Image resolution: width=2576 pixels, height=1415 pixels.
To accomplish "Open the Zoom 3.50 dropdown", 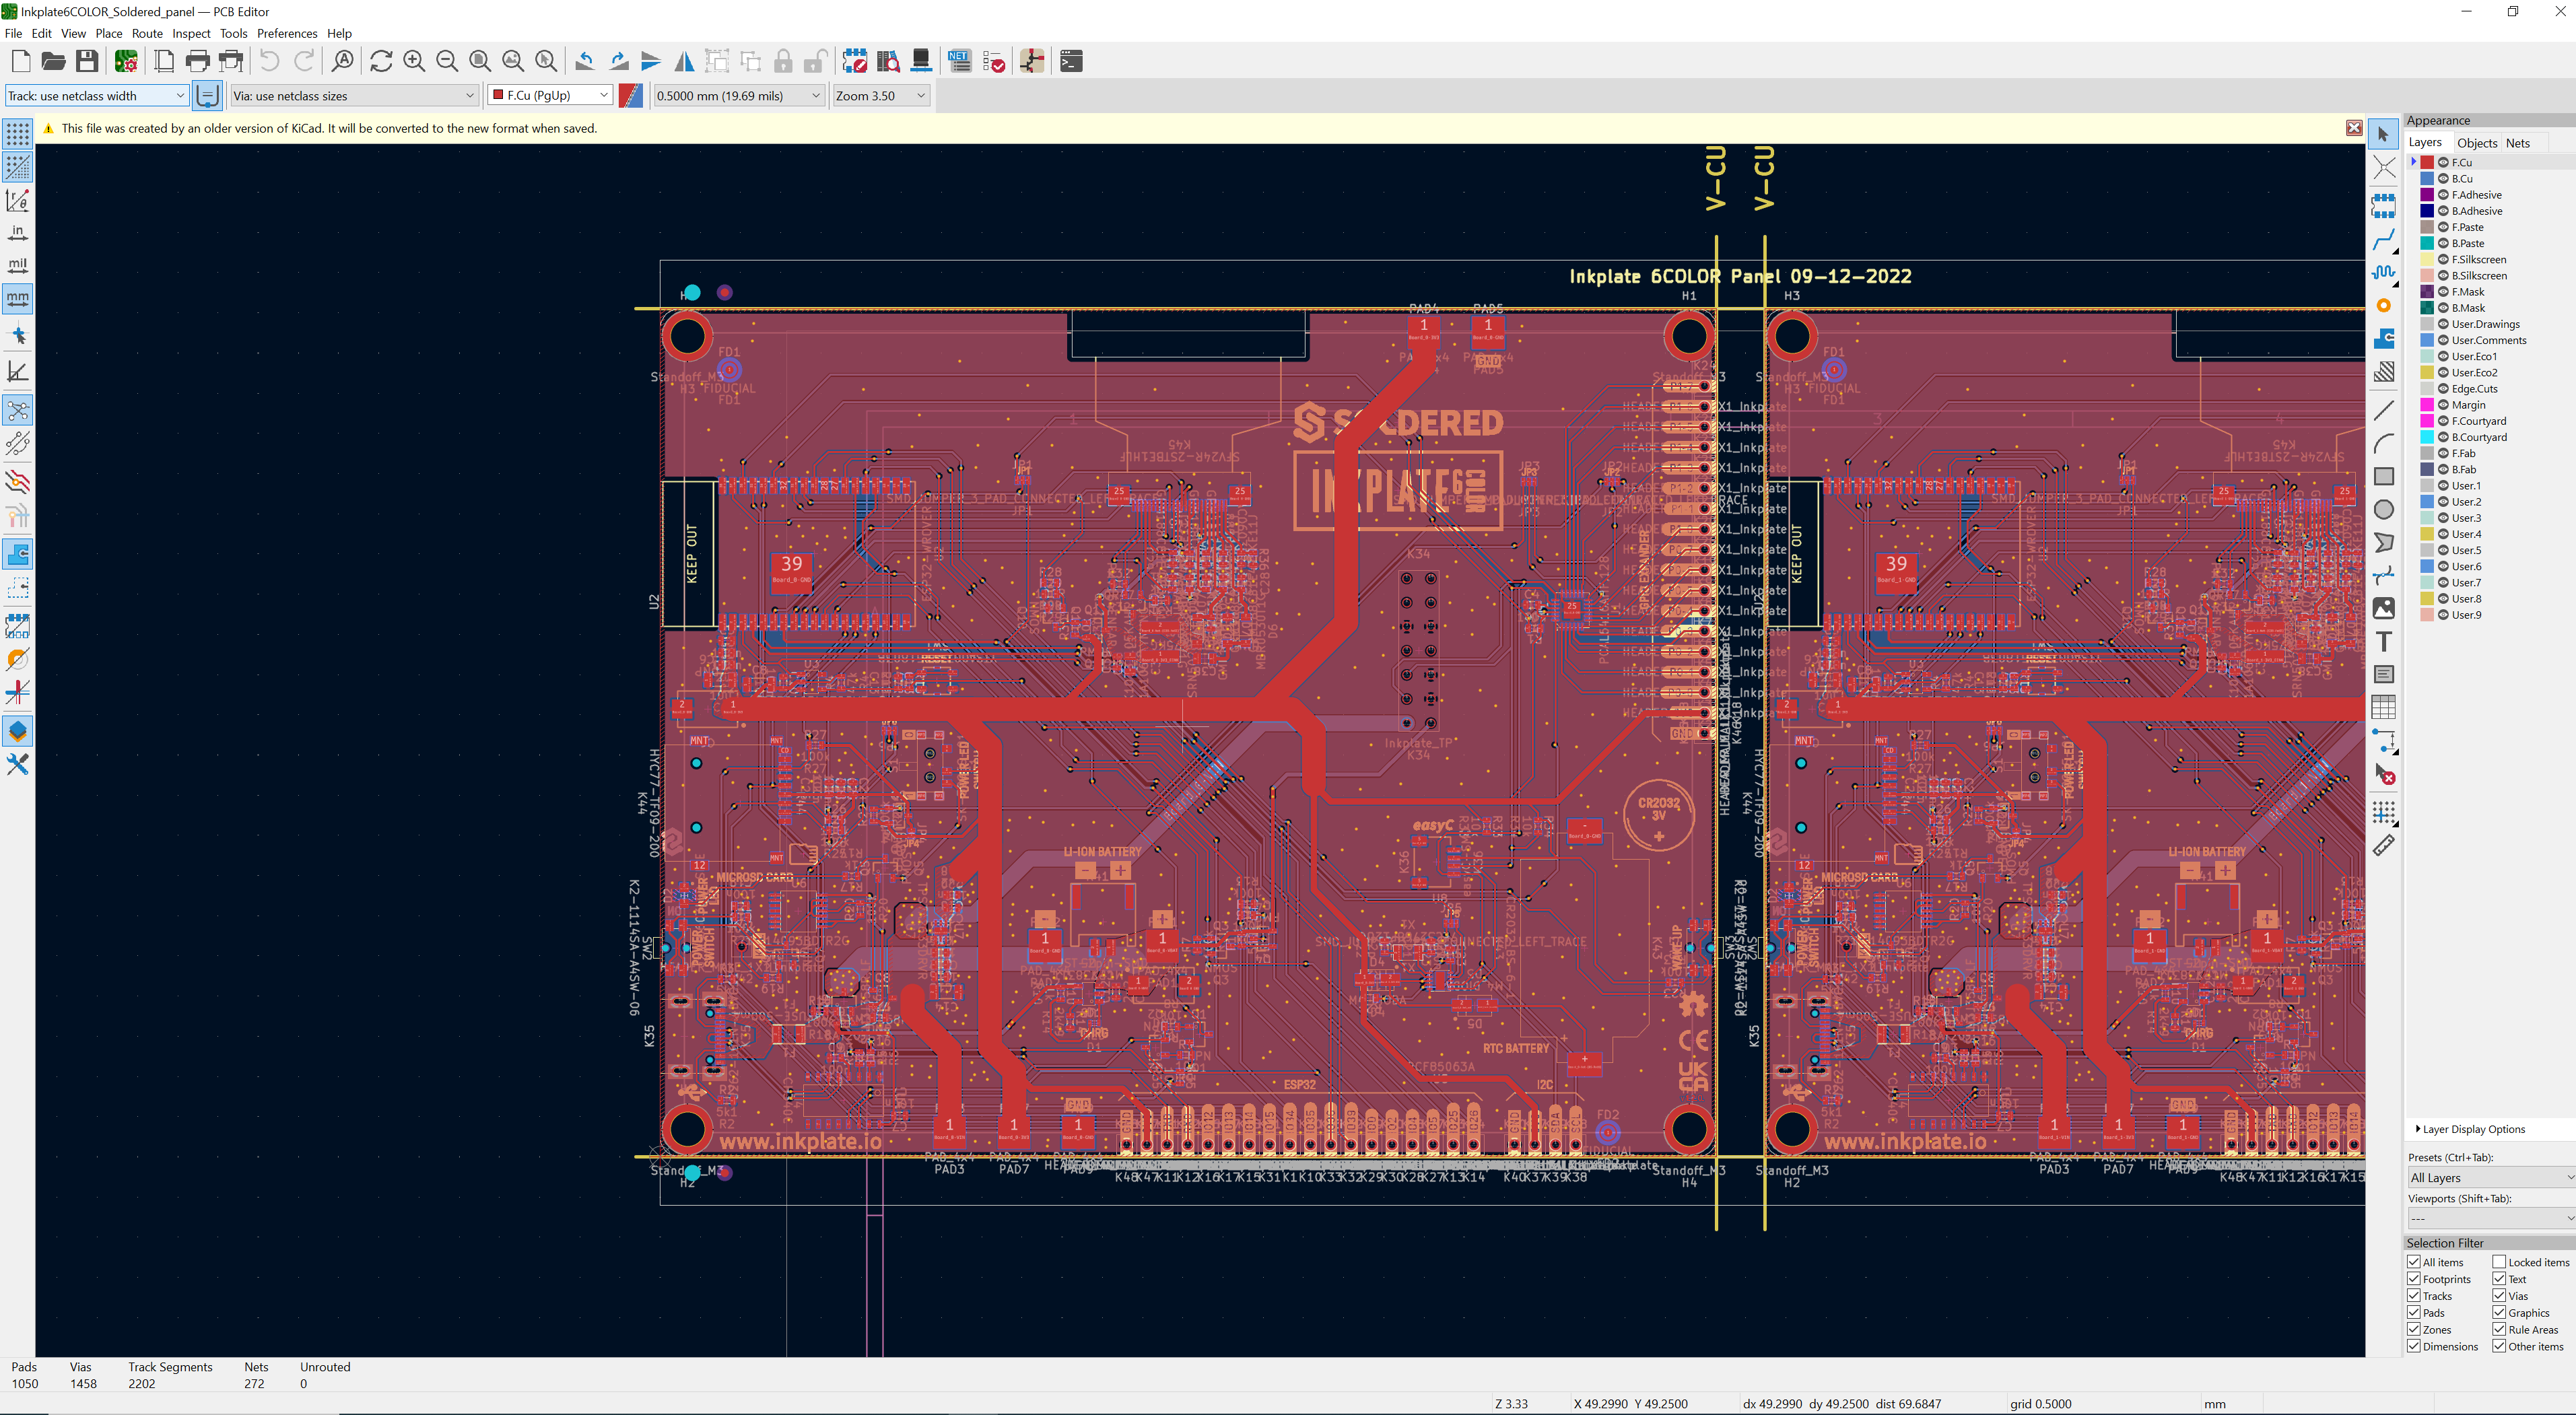I will (x=881, y=96).
